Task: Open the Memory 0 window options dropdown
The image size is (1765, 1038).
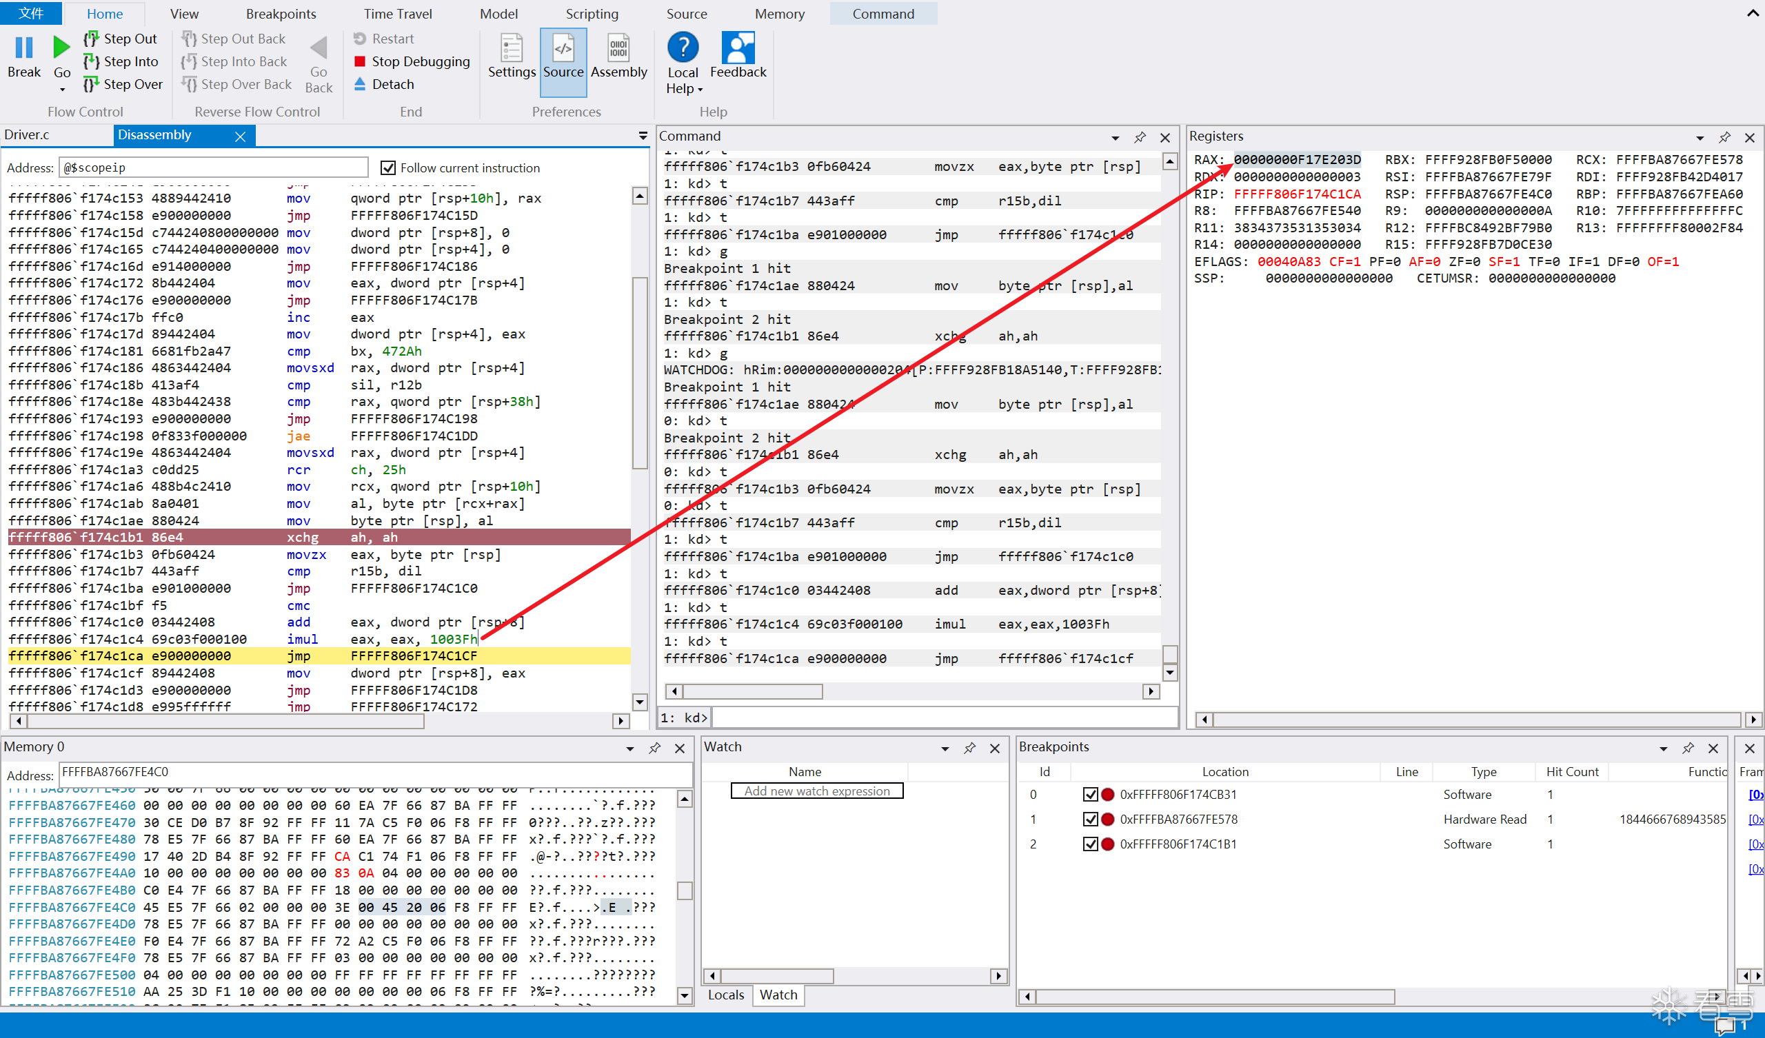Action: pos(630,749)
